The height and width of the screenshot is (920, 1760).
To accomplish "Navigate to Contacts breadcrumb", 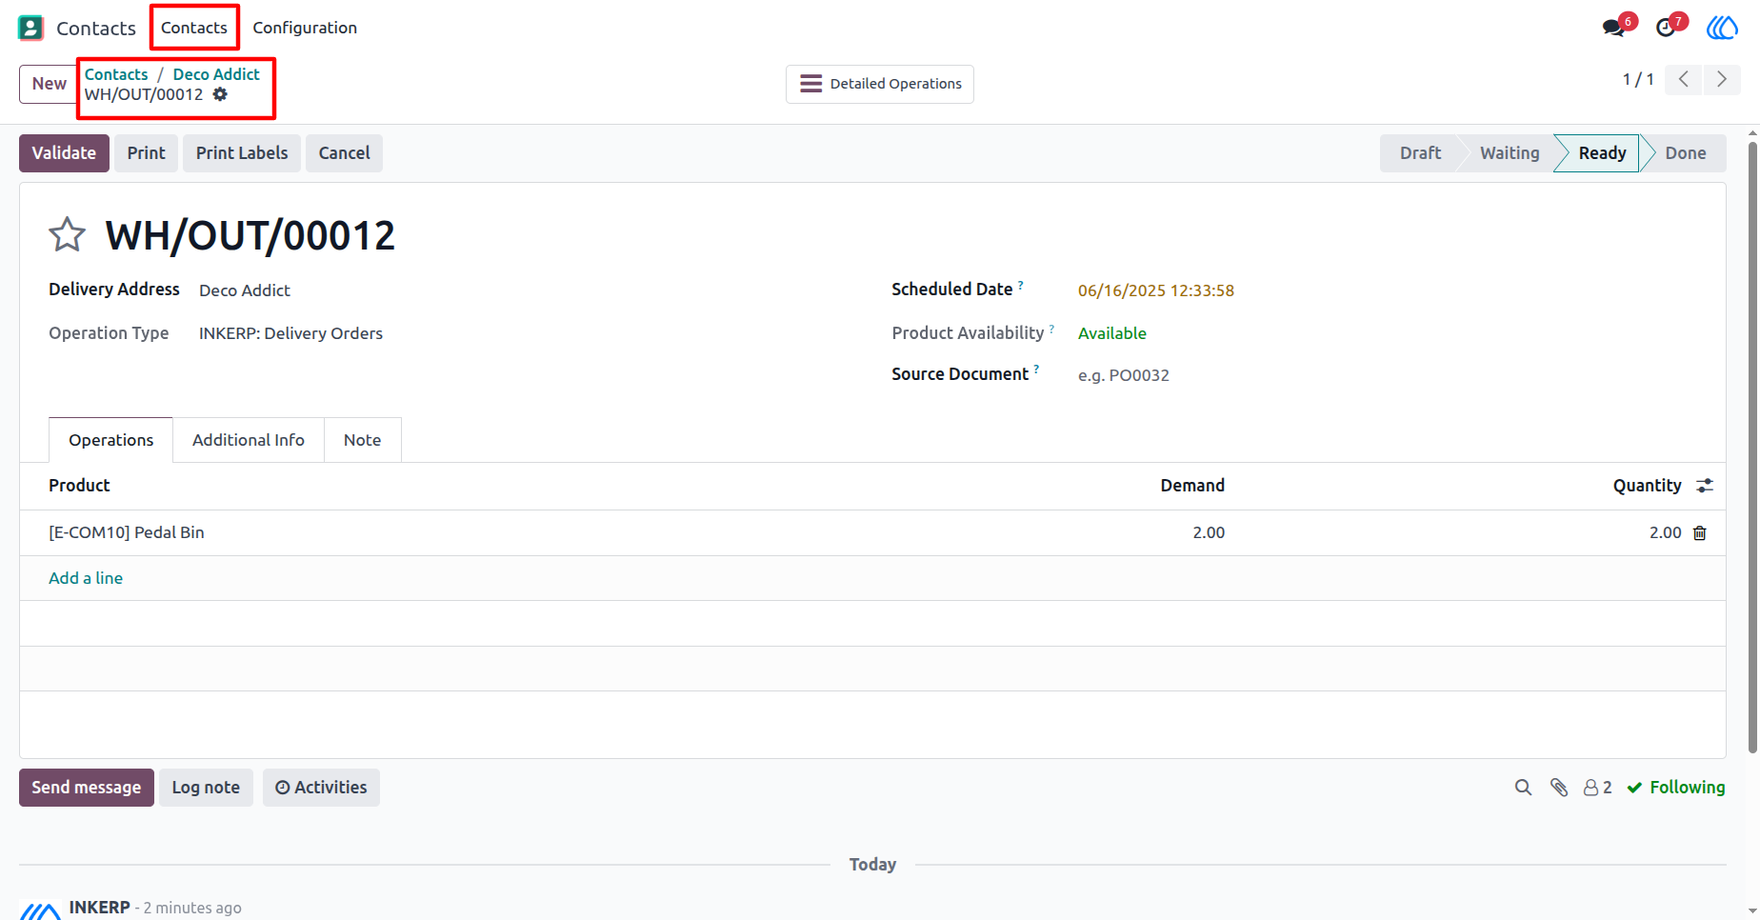I will click(116, 74).
